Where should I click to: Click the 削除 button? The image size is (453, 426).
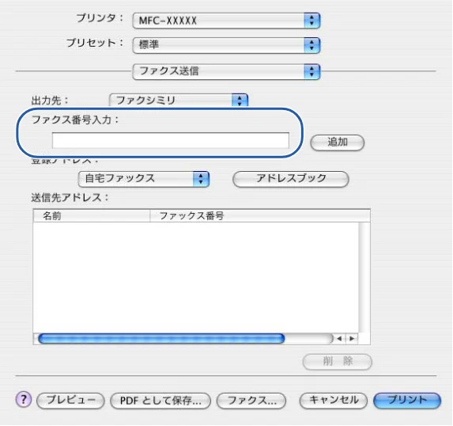(x=337, y=361)
